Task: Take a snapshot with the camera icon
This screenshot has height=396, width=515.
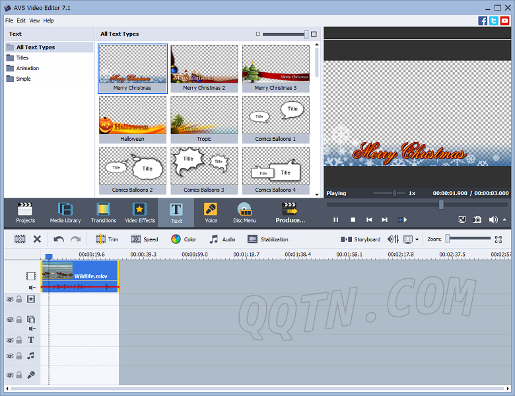Action: point(477,219)
